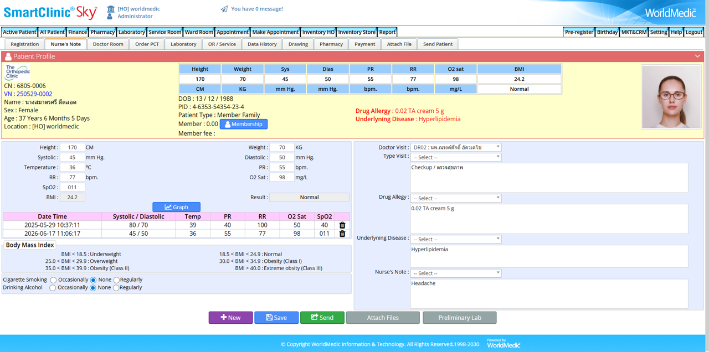Viewport: 709px width, 352px height.
Task: Open the Drug Allegy select dropdown
Action: (x=455, y=198)
